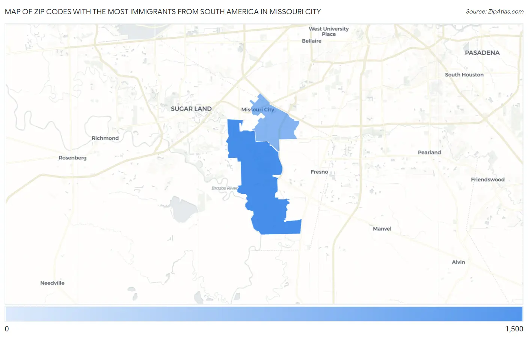Click the 'Missouri City' map label
Screen dimensions: 528x337
258,109
